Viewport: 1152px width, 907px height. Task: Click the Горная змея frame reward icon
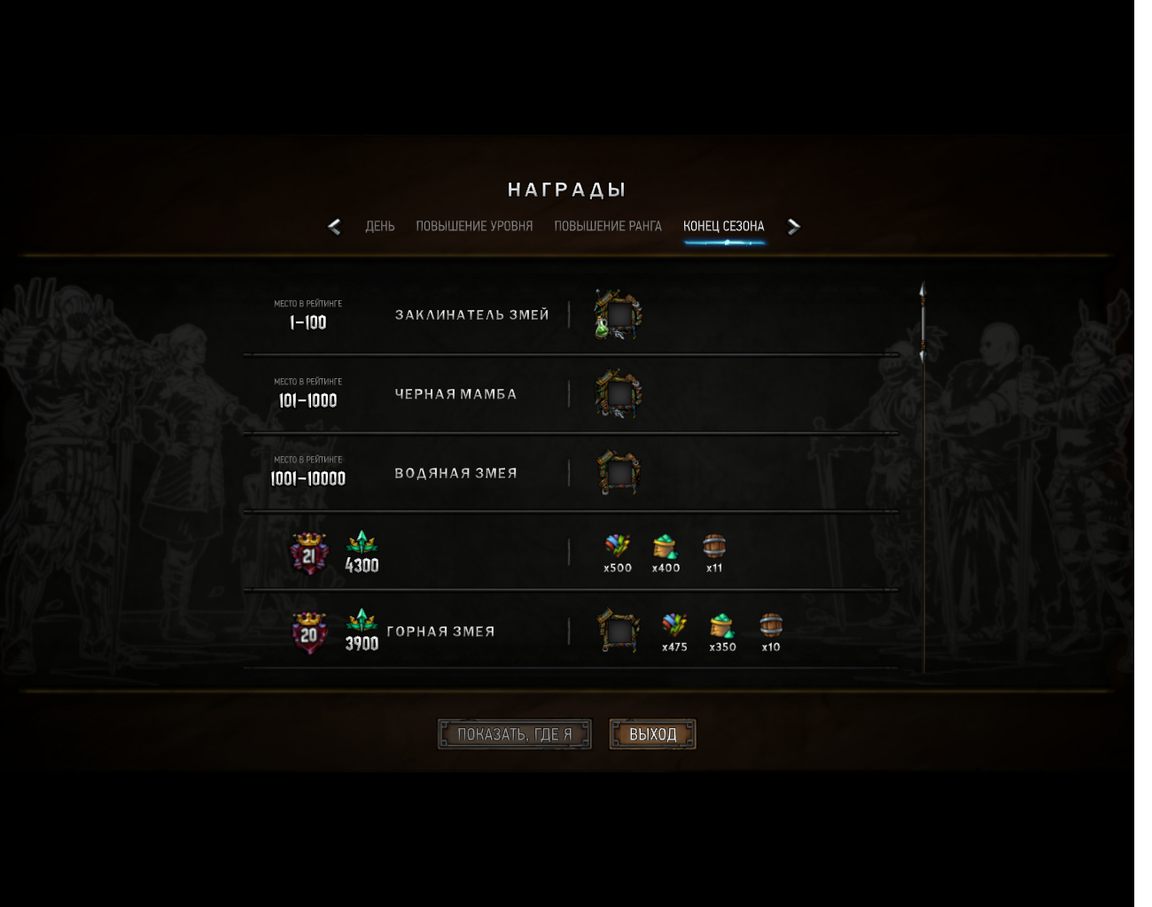coord(618,631)
